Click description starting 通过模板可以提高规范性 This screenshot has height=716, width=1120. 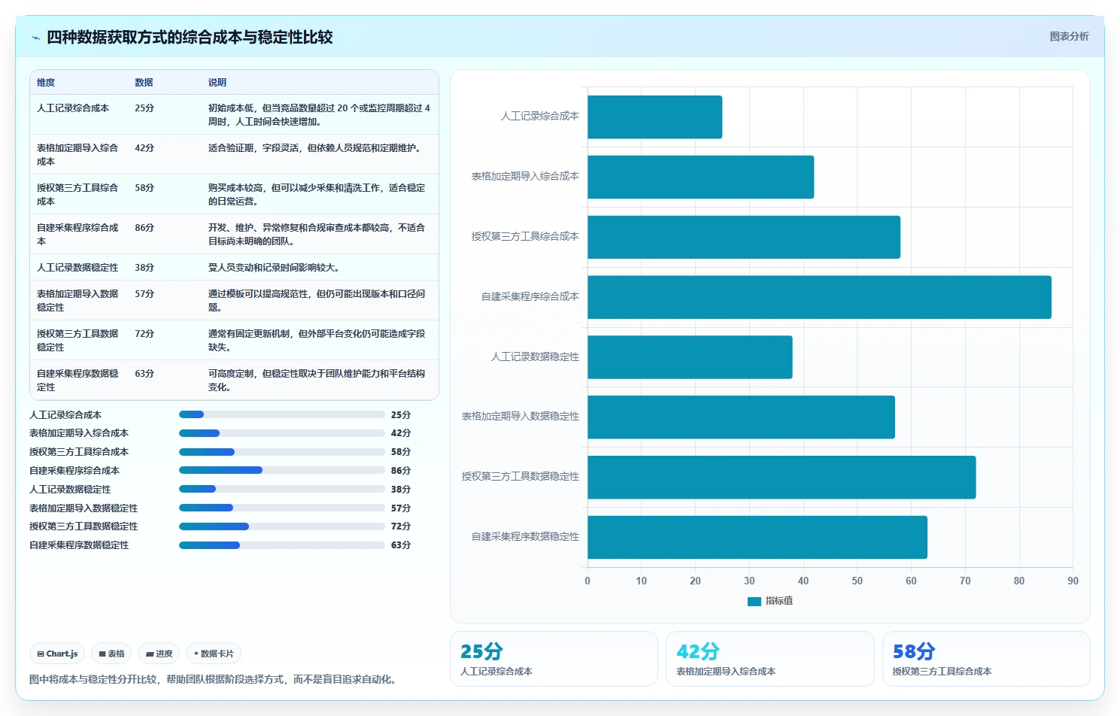(x=317, y=301)
